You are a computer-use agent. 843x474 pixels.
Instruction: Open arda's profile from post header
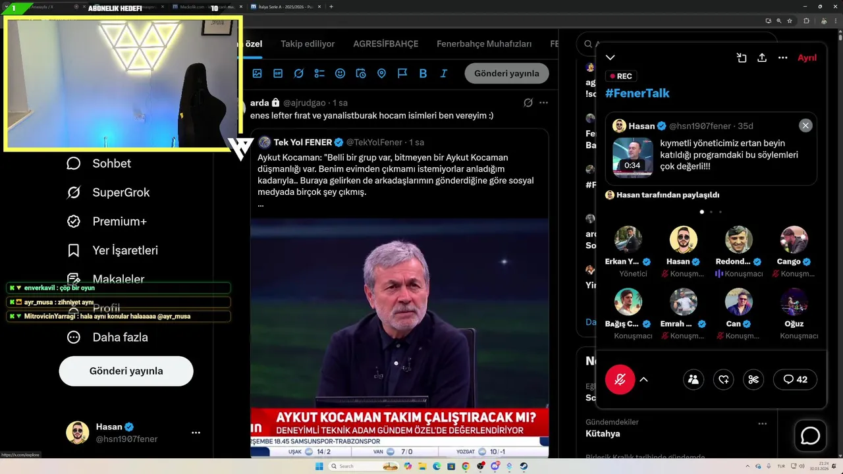tap(259, 103)
